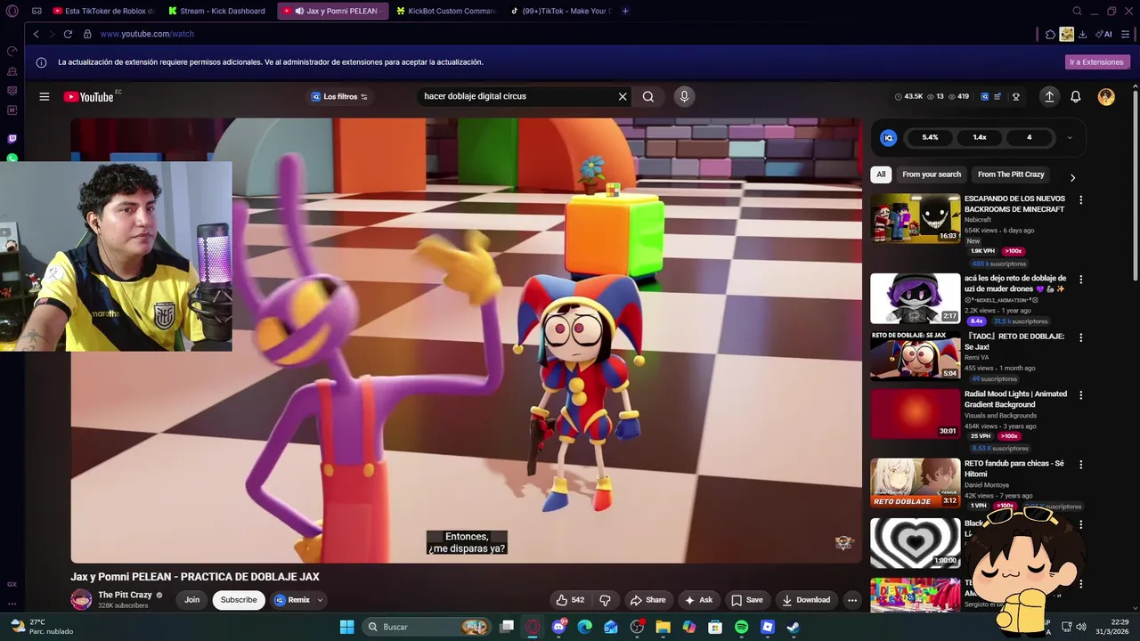This screenshot has width=1140, height=641.
Task: Click the Join channel button
Action: [x=191, y=600]
